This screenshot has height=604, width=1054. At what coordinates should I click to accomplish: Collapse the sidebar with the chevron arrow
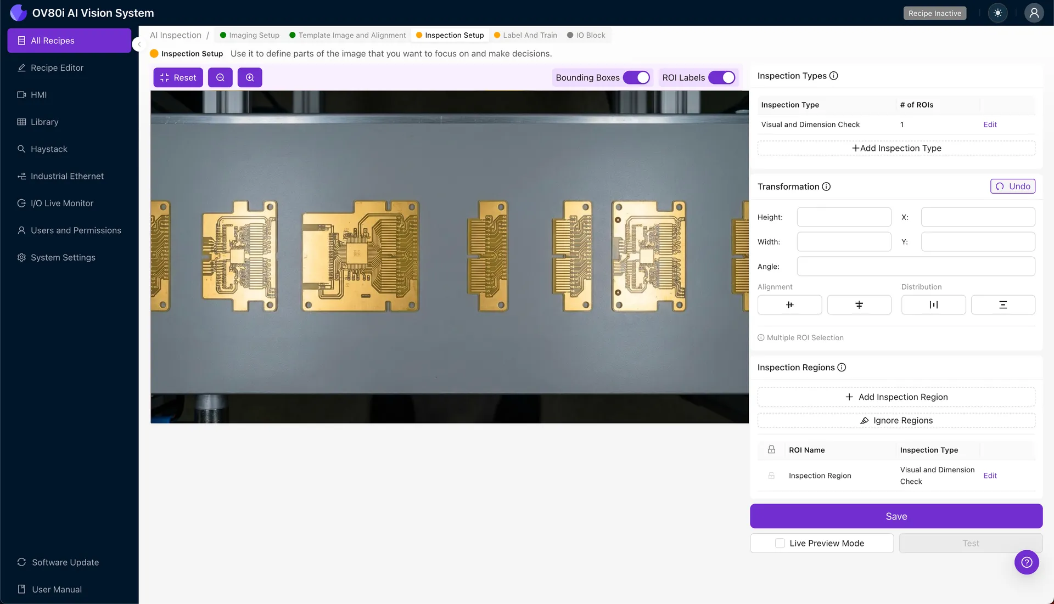pos(139,44)
